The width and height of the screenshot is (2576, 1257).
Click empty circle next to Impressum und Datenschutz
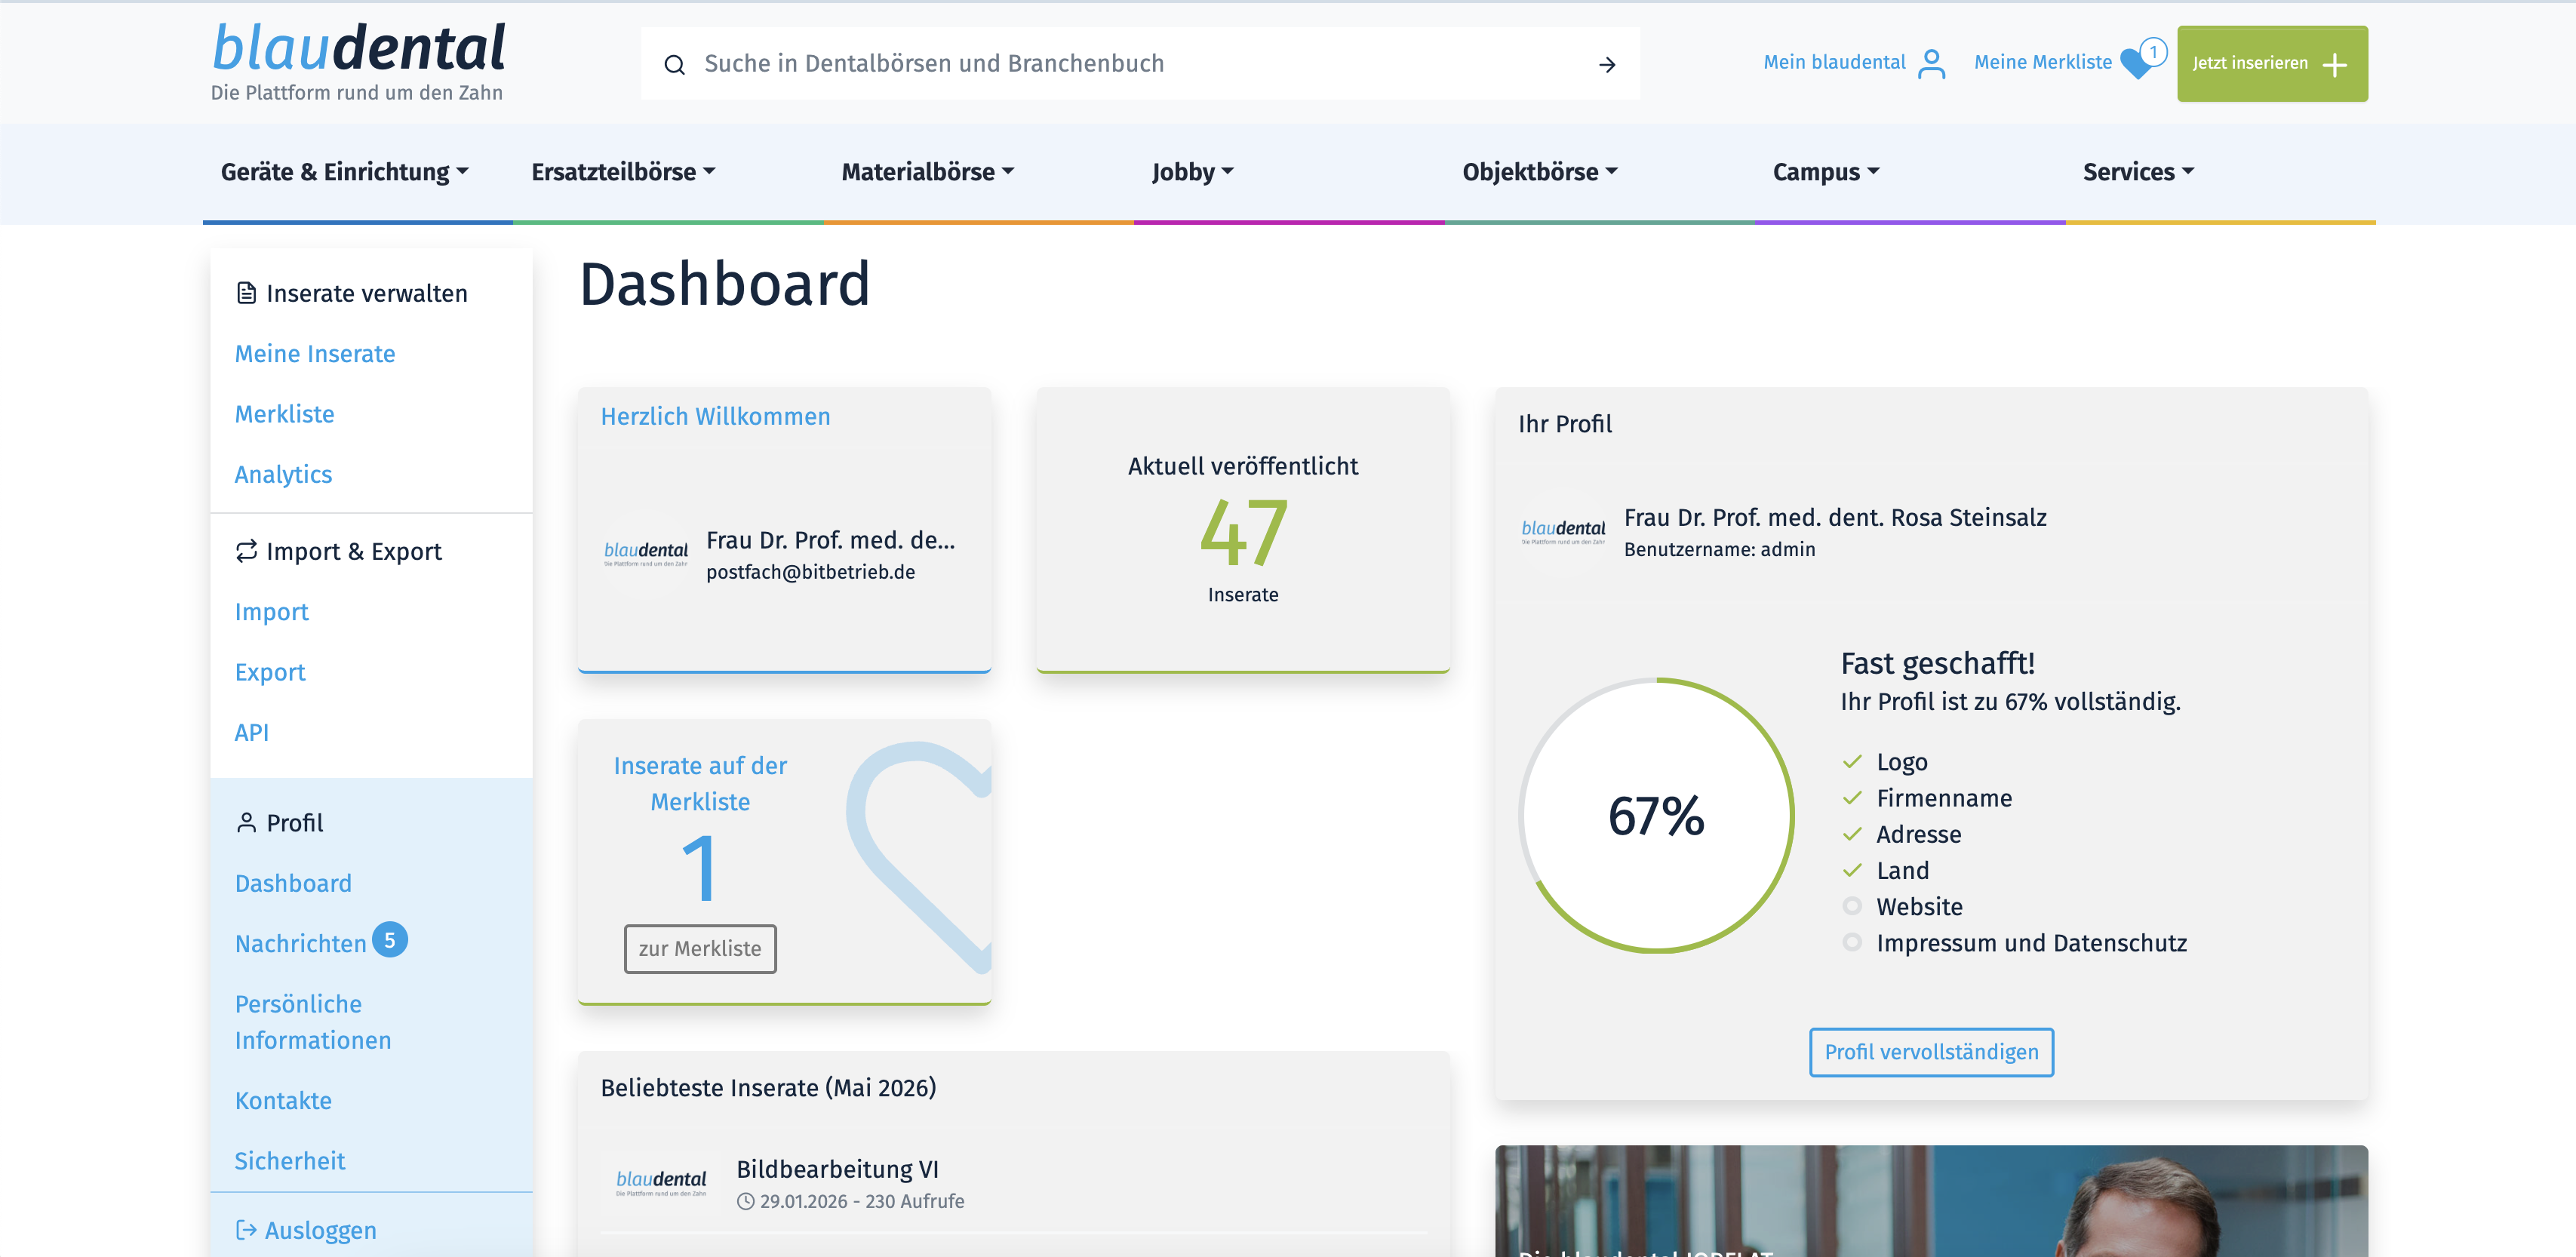(1852, 942)
